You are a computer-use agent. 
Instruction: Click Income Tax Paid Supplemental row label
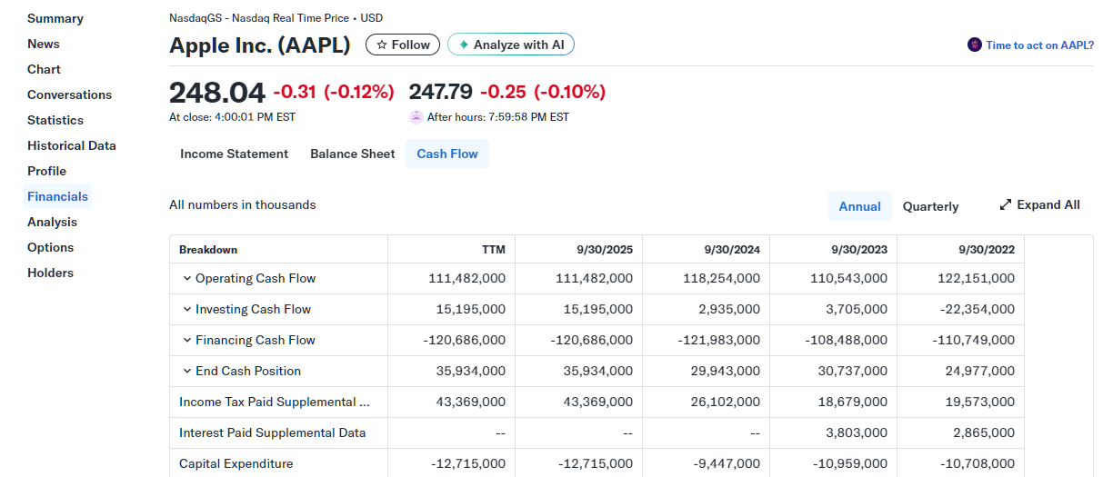275,402
